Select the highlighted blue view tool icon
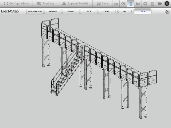171x128 pixels. (x=130, y=4)
